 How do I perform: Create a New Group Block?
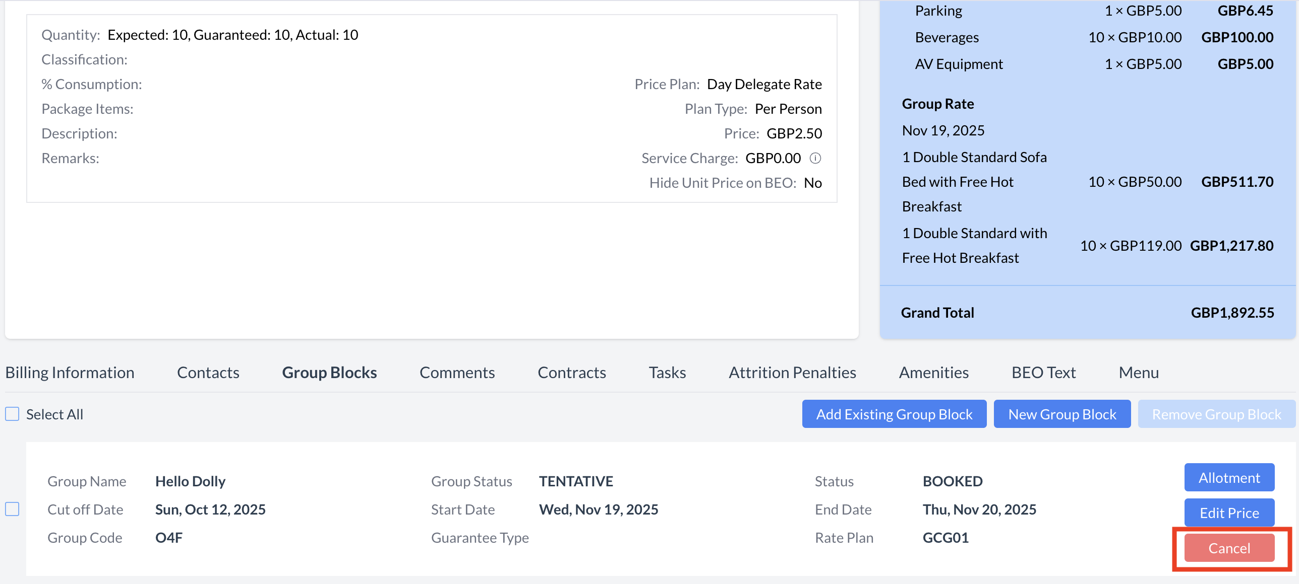click(x=1061, y=414)
